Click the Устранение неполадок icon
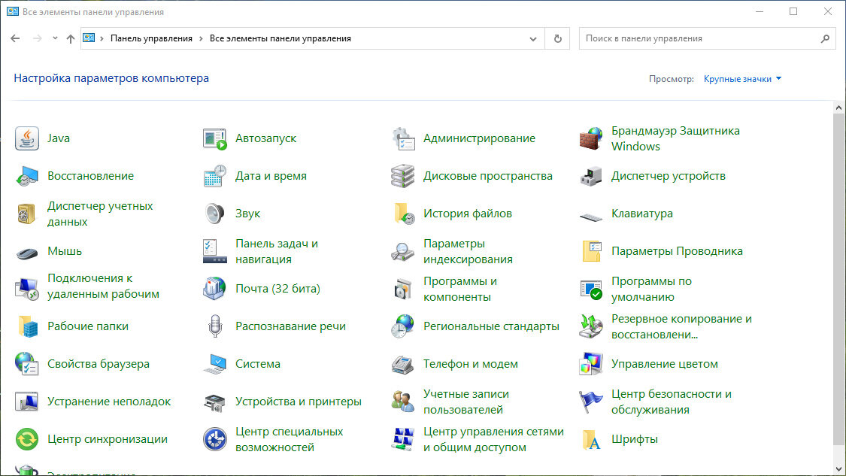The height and width of the screenshot is (476, 846). 26,402
